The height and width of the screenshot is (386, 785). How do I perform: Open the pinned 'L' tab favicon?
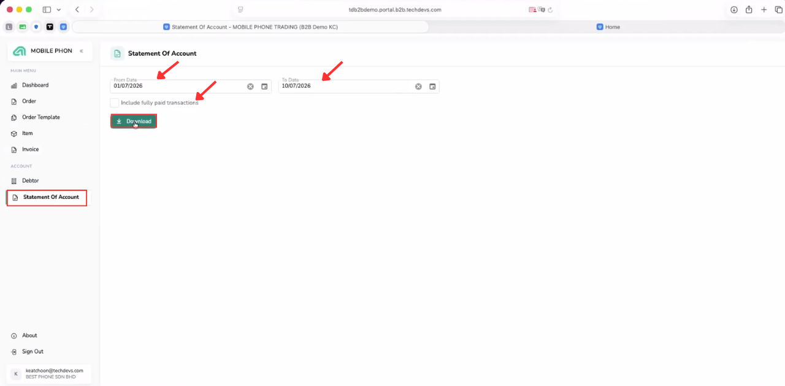click(9, 27)
